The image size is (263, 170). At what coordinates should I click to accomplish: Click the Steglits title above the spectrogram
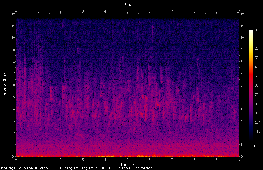point(131,5)
